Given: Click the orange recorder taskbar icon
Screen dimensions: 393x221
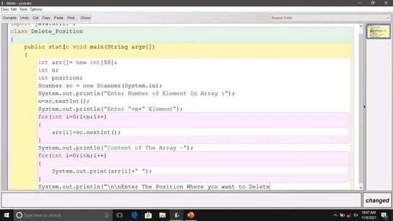Looking at the screenshot, I should (191, 215).
